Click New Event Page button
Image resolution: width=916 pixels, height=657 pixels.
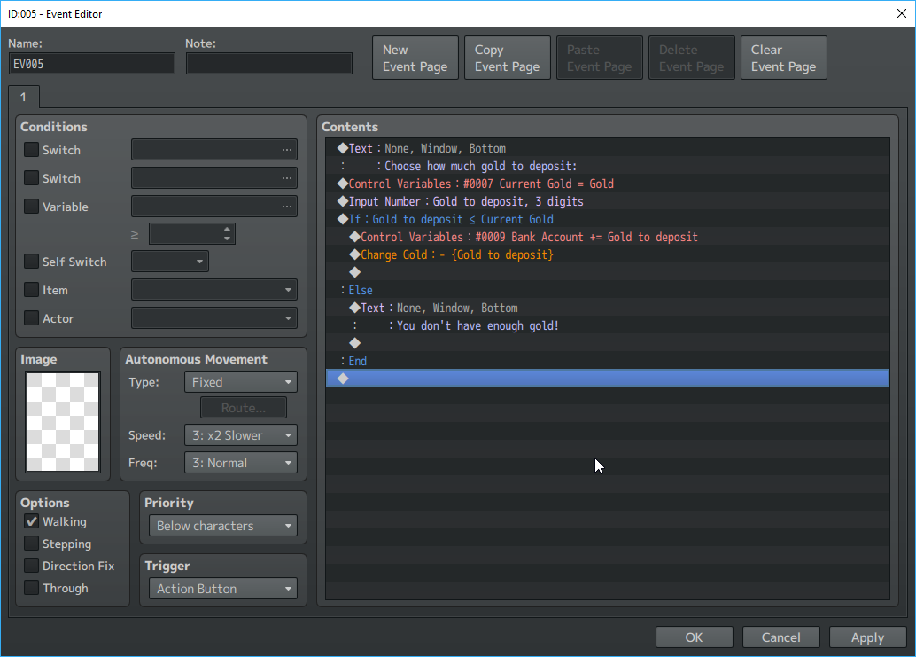[415, 58]
